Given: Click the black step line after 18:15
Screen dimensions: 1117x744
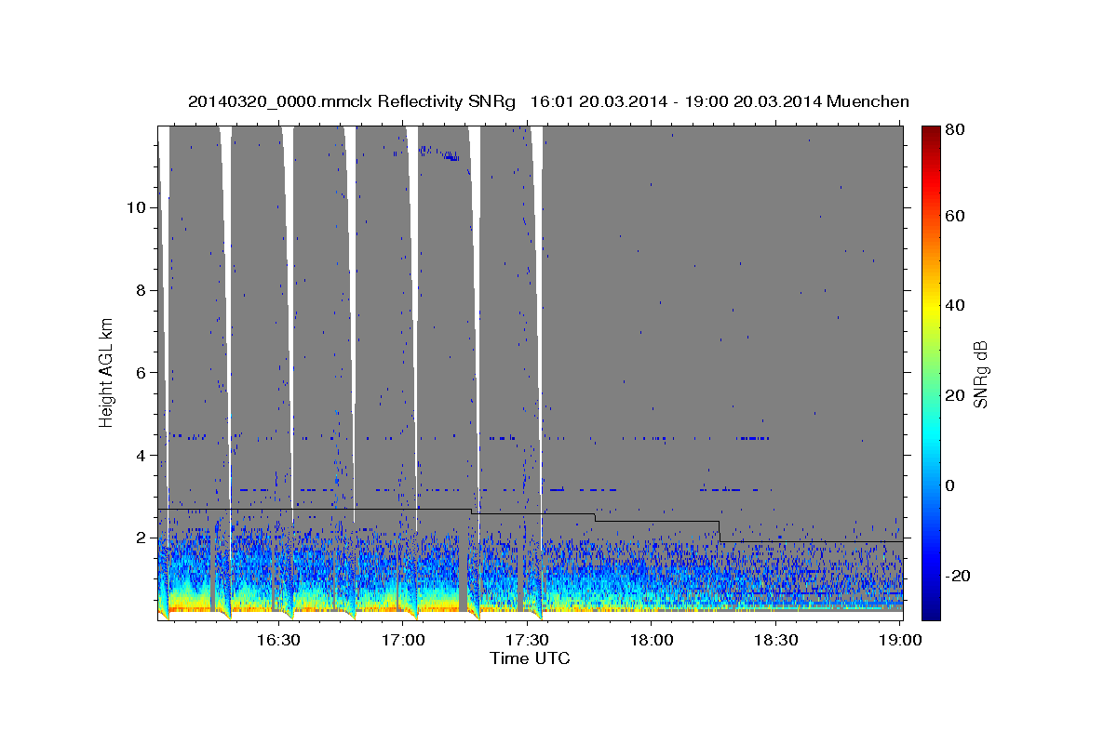Looking at the screenshot, I should (x=812, y=541).
